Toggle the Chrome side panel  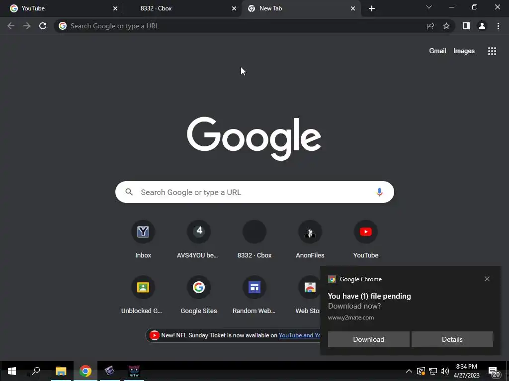pos(466,26)
